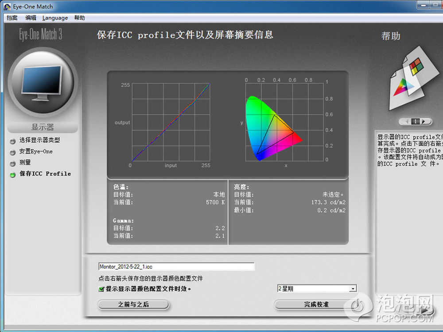Click the Eye-One Match 3 logo text
Screen dimensions: 443x332
click(x=41, y=35)
